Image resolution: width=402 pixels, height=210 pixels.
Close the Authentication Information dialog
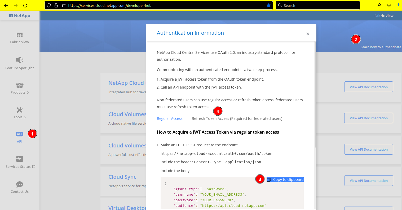tap(308, 34)
